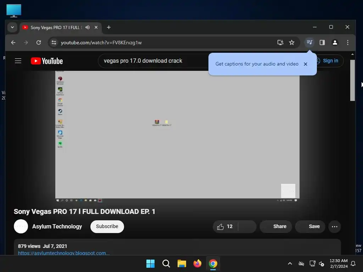Viewport: 363px width, 272px height.
Task: Open notifications bell in taskbar
Action: click(353, 263)
